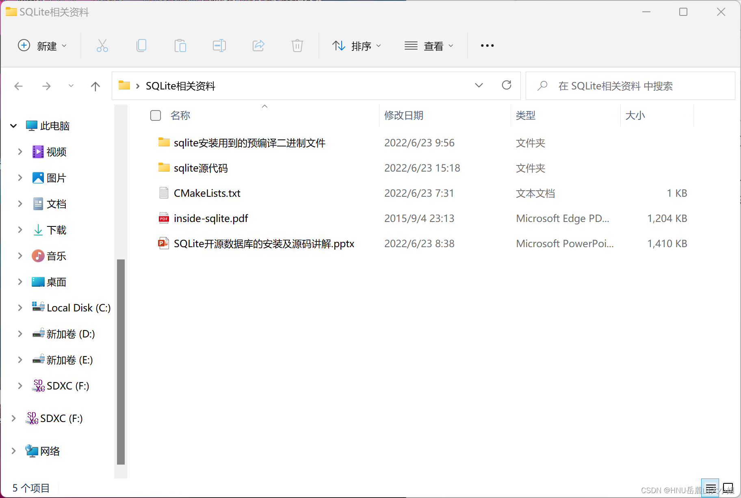Select 桌面 in navigation pane
The width and height of the screenshot is (741, 498).
click(56, 282)
